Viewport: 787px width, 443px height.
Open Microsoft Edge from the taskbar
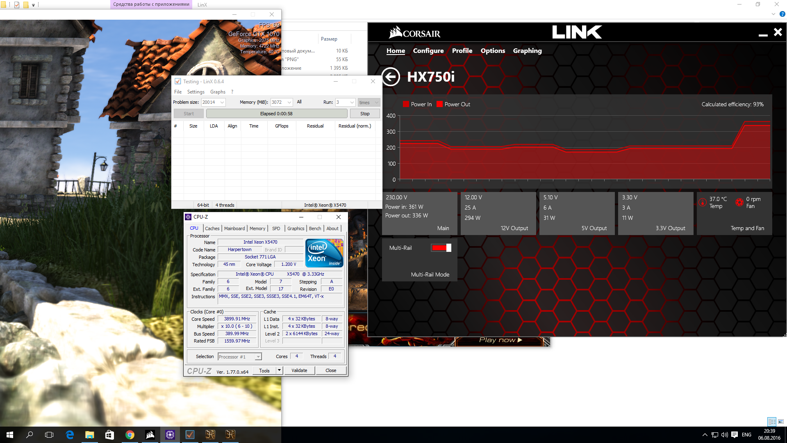[x=70, y=435]
